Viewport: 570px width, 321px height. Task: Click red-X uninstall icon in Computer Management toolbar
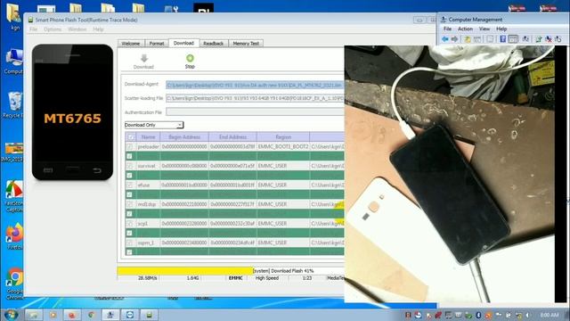(549, 39)
